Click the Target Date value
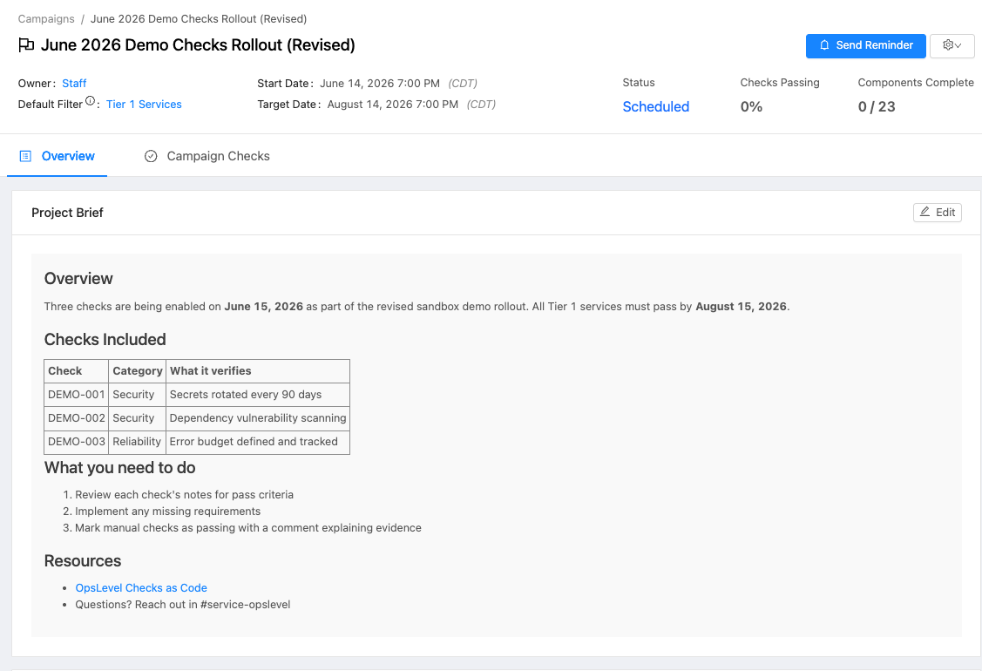Screen dimensions: 982x671 [x=392, y=105]
